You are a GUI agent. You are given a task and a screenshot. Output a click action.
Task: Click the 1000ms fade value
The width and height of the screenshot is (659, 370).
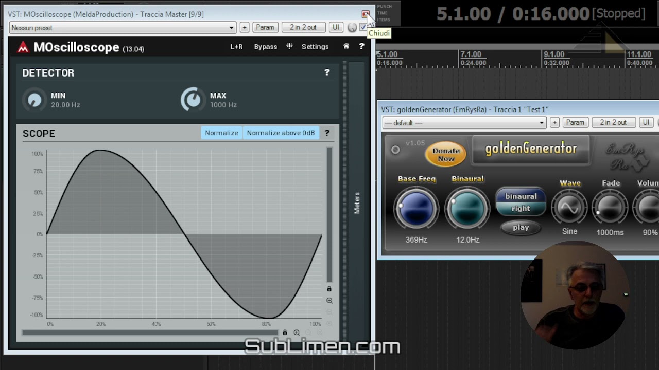(610, 232)
